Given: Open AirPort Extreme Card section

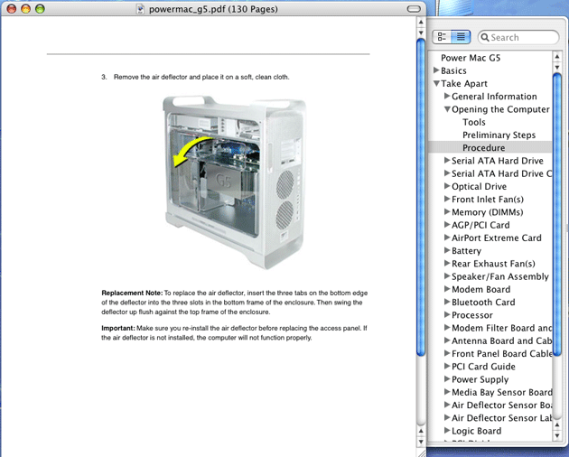Looking at the screenshot, I should coord(497,238).
